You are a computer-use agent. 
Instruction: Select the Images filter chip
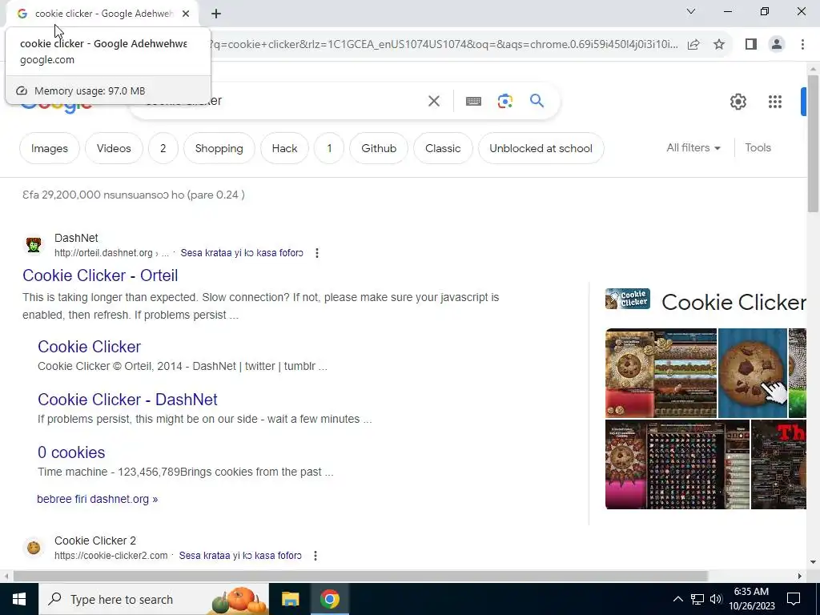pyautogui.click(x=50, y=148)
